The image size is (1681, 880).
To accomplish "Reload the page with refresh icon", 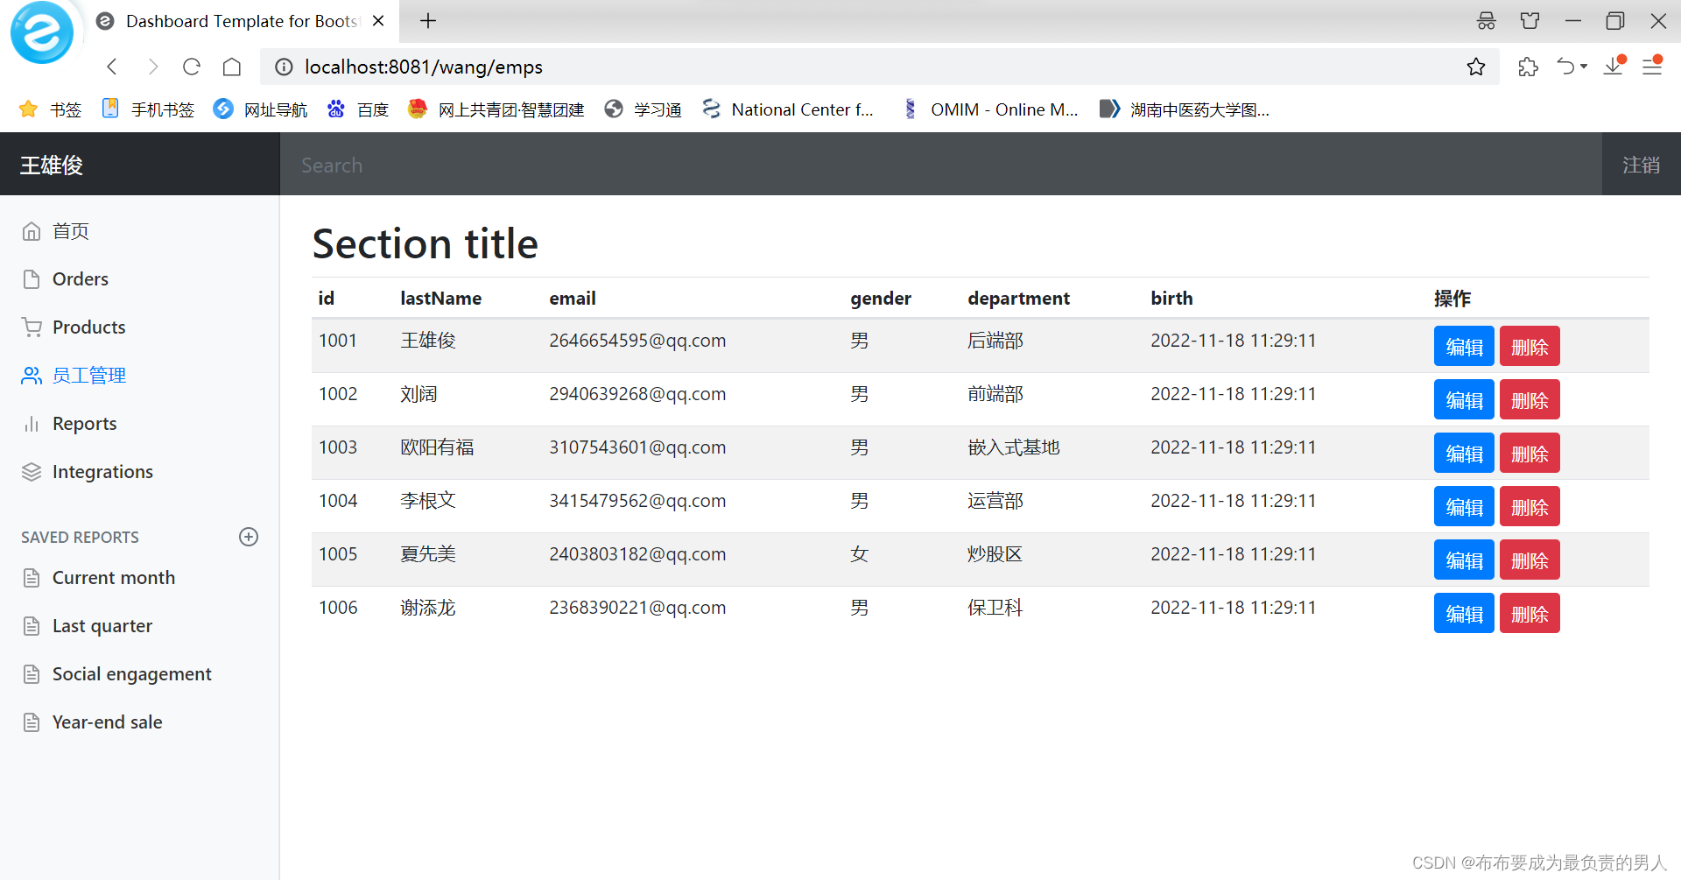I will pyautogui.click(x=192, y=67).
